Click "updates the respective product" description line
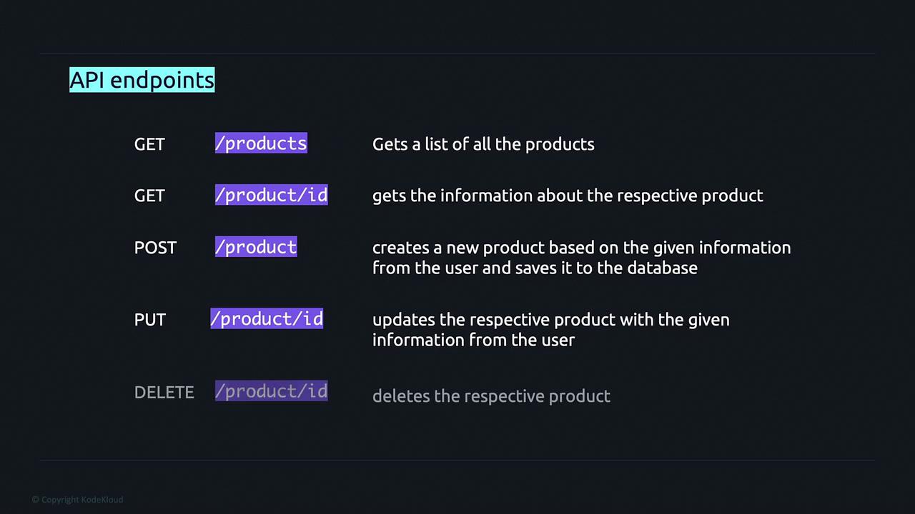 (550, 320)
